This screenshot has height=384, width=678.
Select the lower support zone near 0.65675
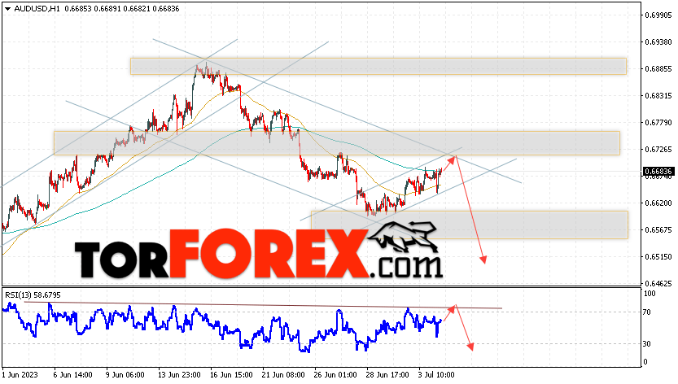(x=470, y=225)
